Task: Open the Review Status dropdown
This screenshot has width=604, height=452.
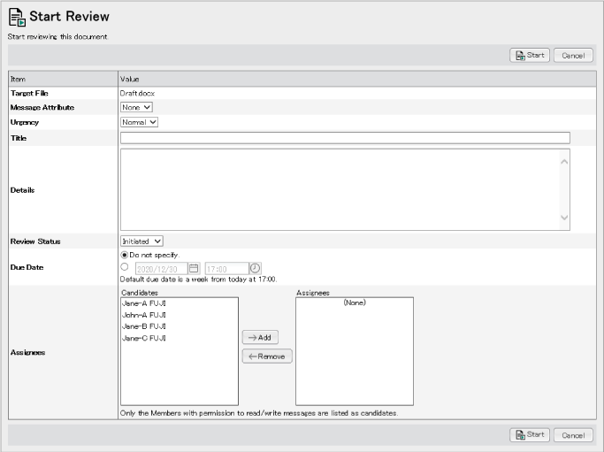Action: (141, 241)
